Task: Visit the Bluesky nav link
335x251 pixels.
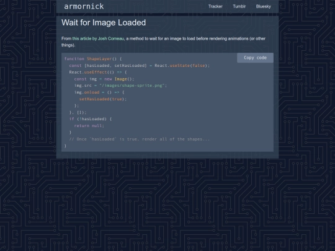Action: 264,6
